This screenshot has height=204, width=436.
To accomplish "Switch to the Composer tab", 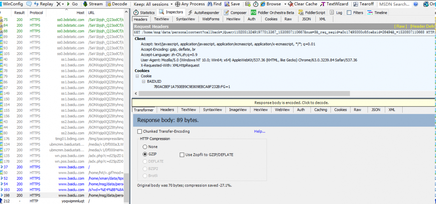I will pyautogui.click(x=235, y=13).
